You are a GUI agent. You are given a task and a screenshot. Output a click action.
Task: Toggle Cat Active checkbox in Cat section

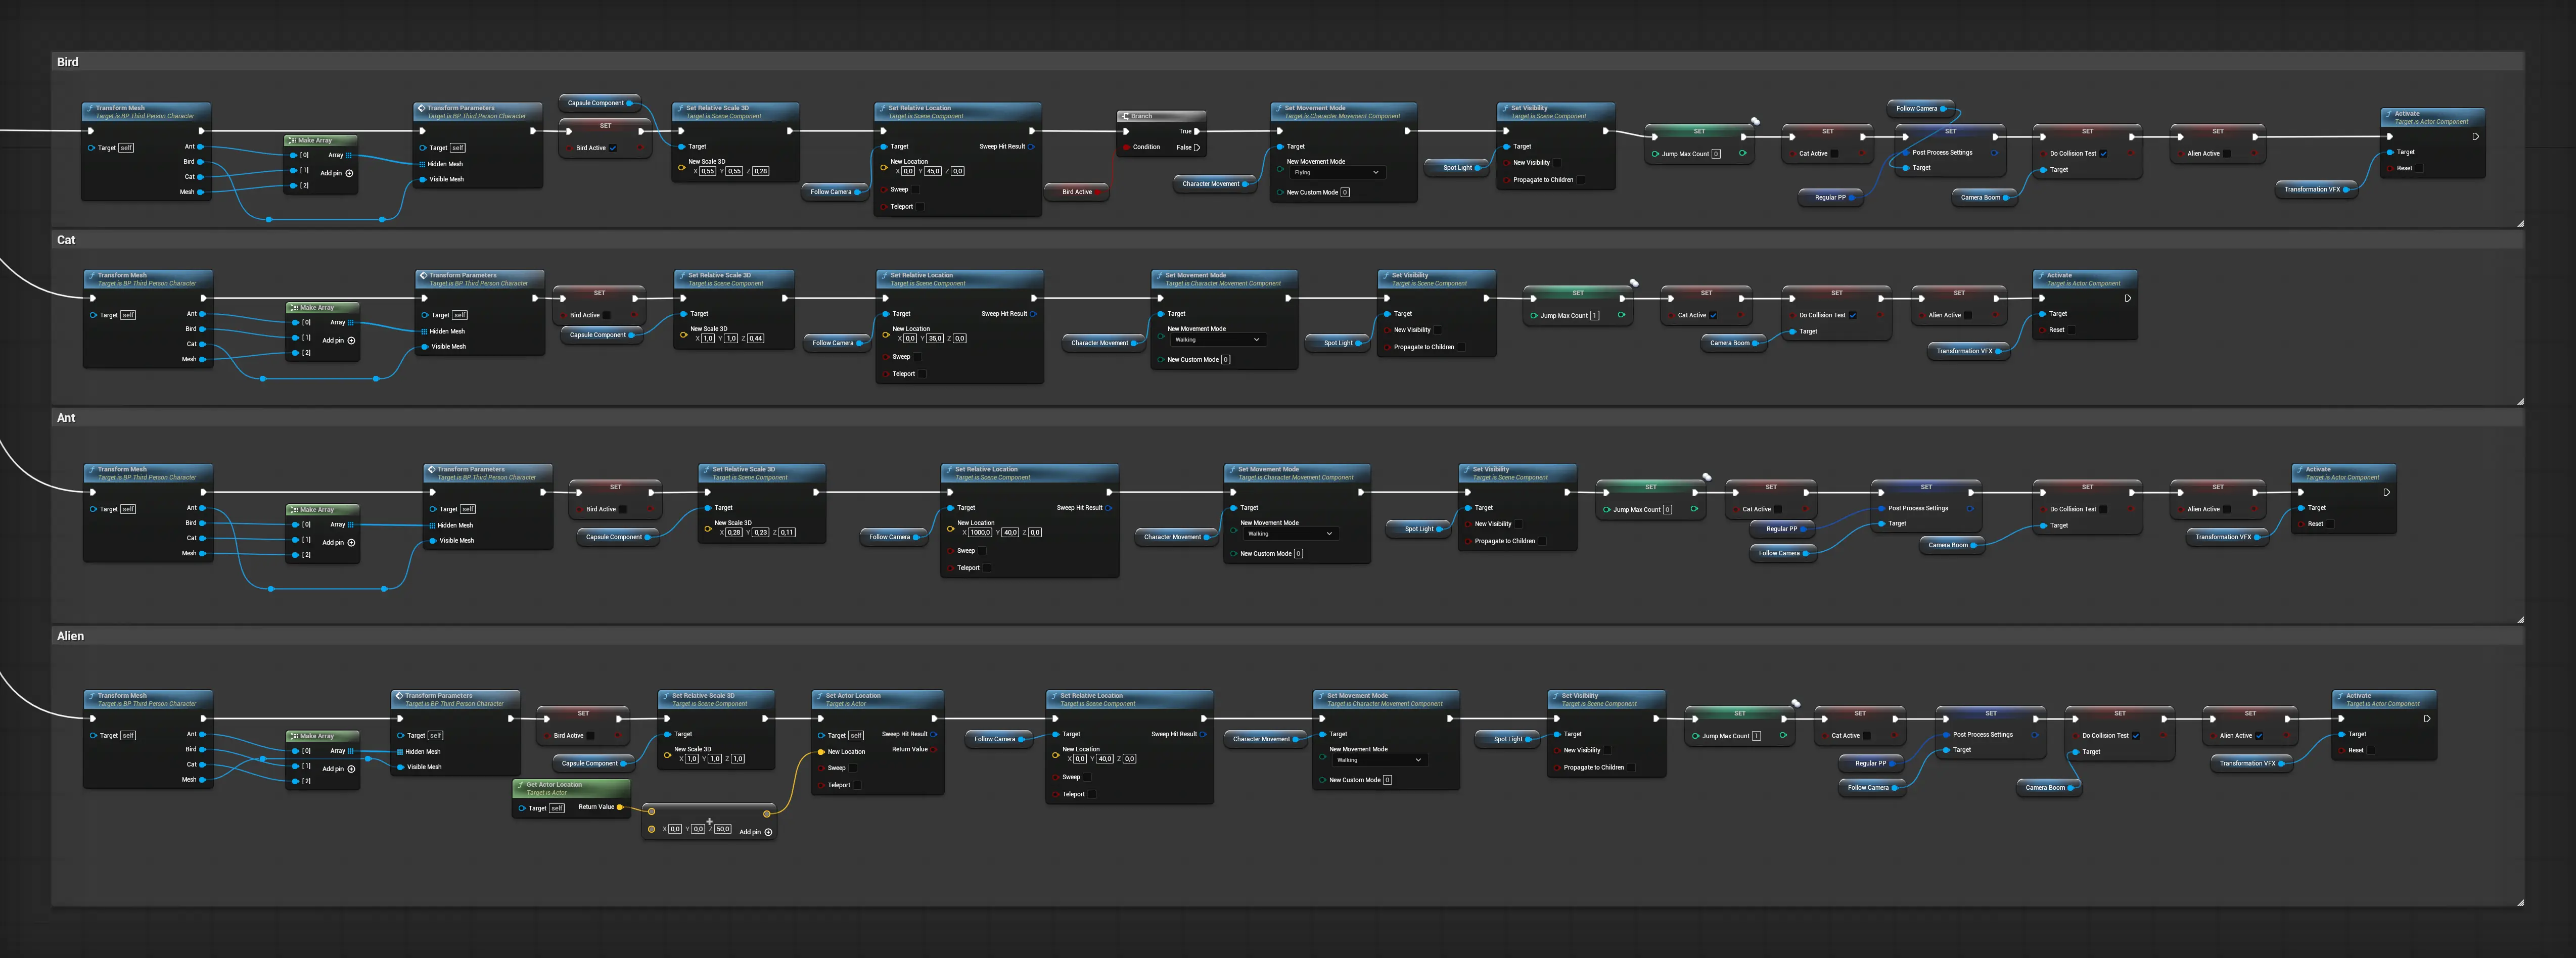(x=1714, y=315)
